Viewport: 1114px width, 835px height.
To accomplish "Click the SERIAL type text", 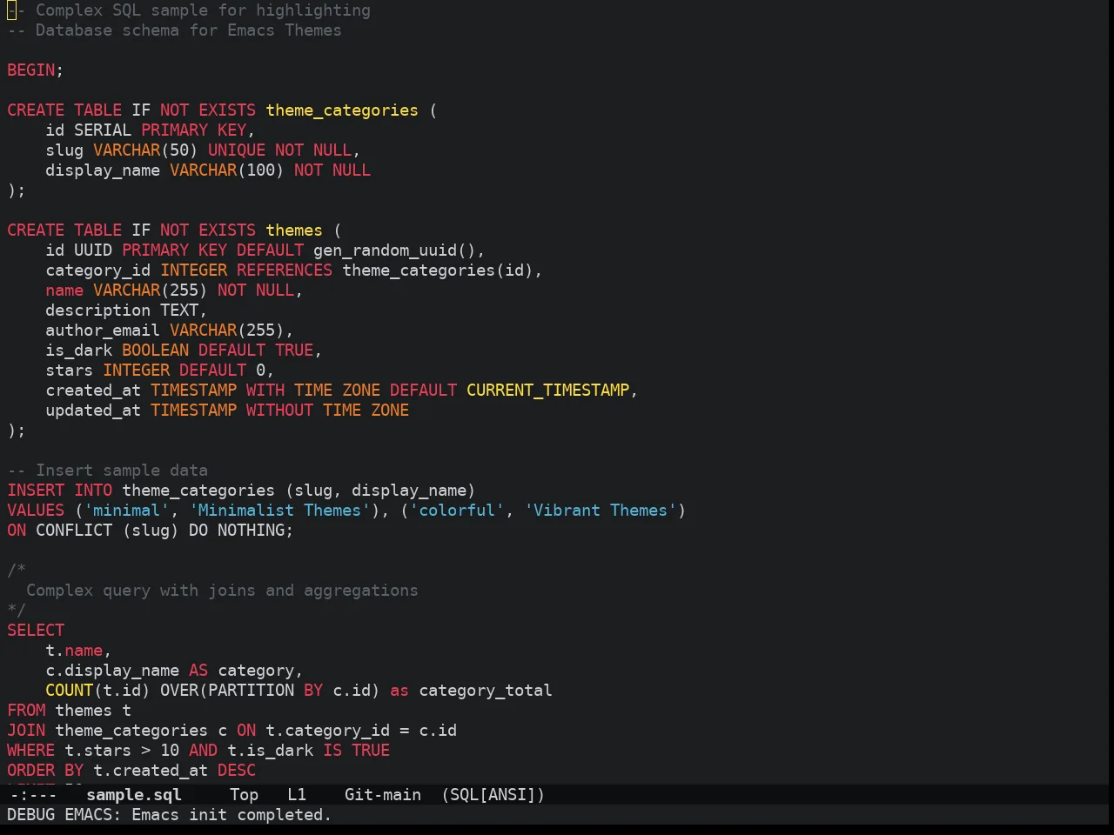I will click(103, 130).
